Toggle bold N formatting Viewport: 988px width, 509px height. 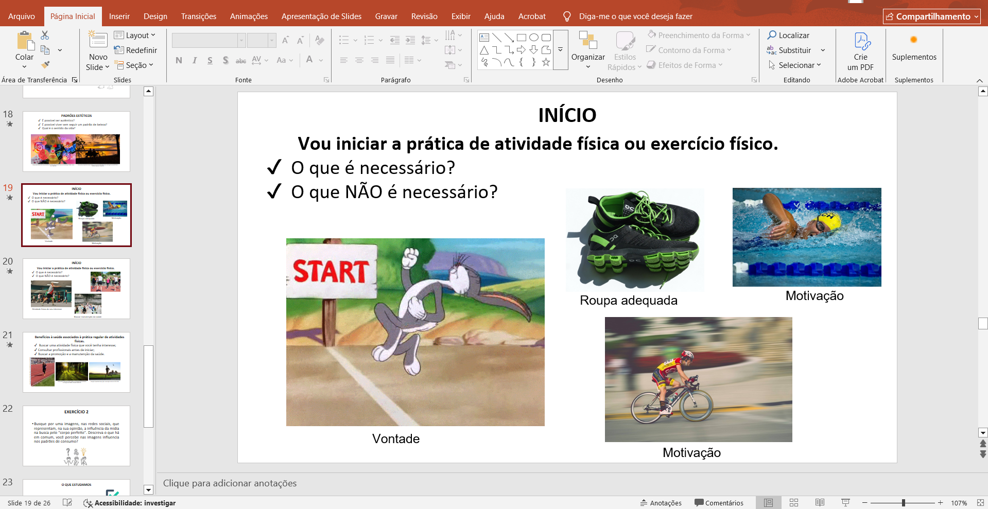(179, 60)
